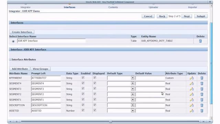Delete the XXR KFF Interface via trash icon

[200, 41]
